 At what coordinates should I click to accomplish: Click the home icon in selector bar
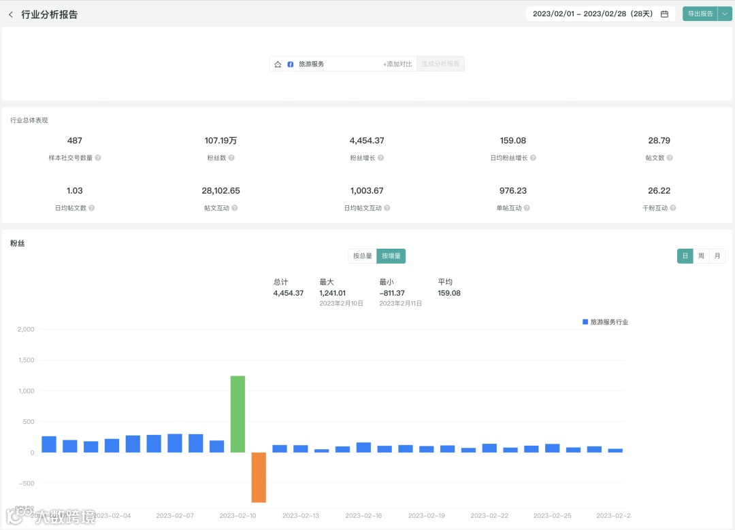(278, 64)
